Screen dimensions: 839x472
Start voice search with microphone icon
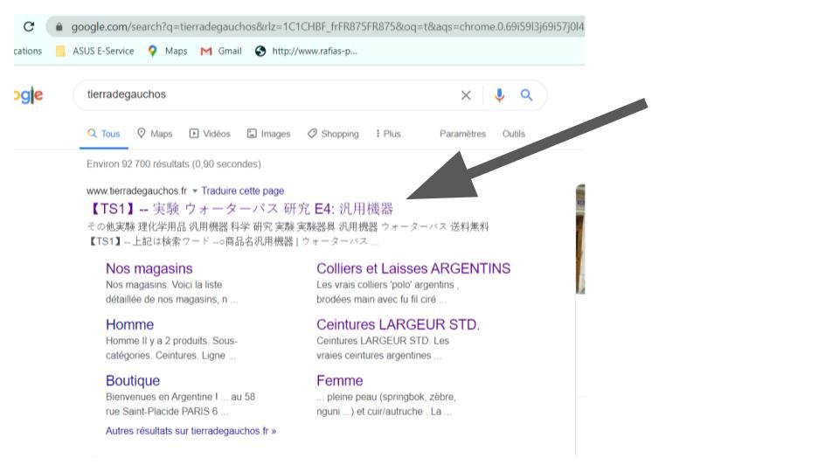point(499,95)
